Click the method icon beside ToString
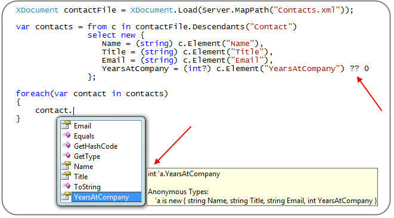The width and height of the screenshot is (394, 218). [67, 186]
